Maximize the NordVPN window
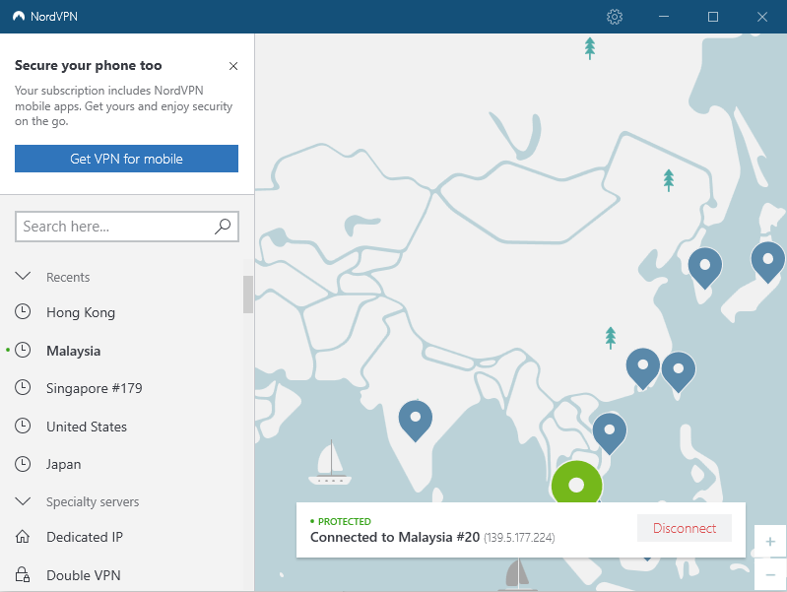This screenshot has height=592, width=787. tap(713, 17)
